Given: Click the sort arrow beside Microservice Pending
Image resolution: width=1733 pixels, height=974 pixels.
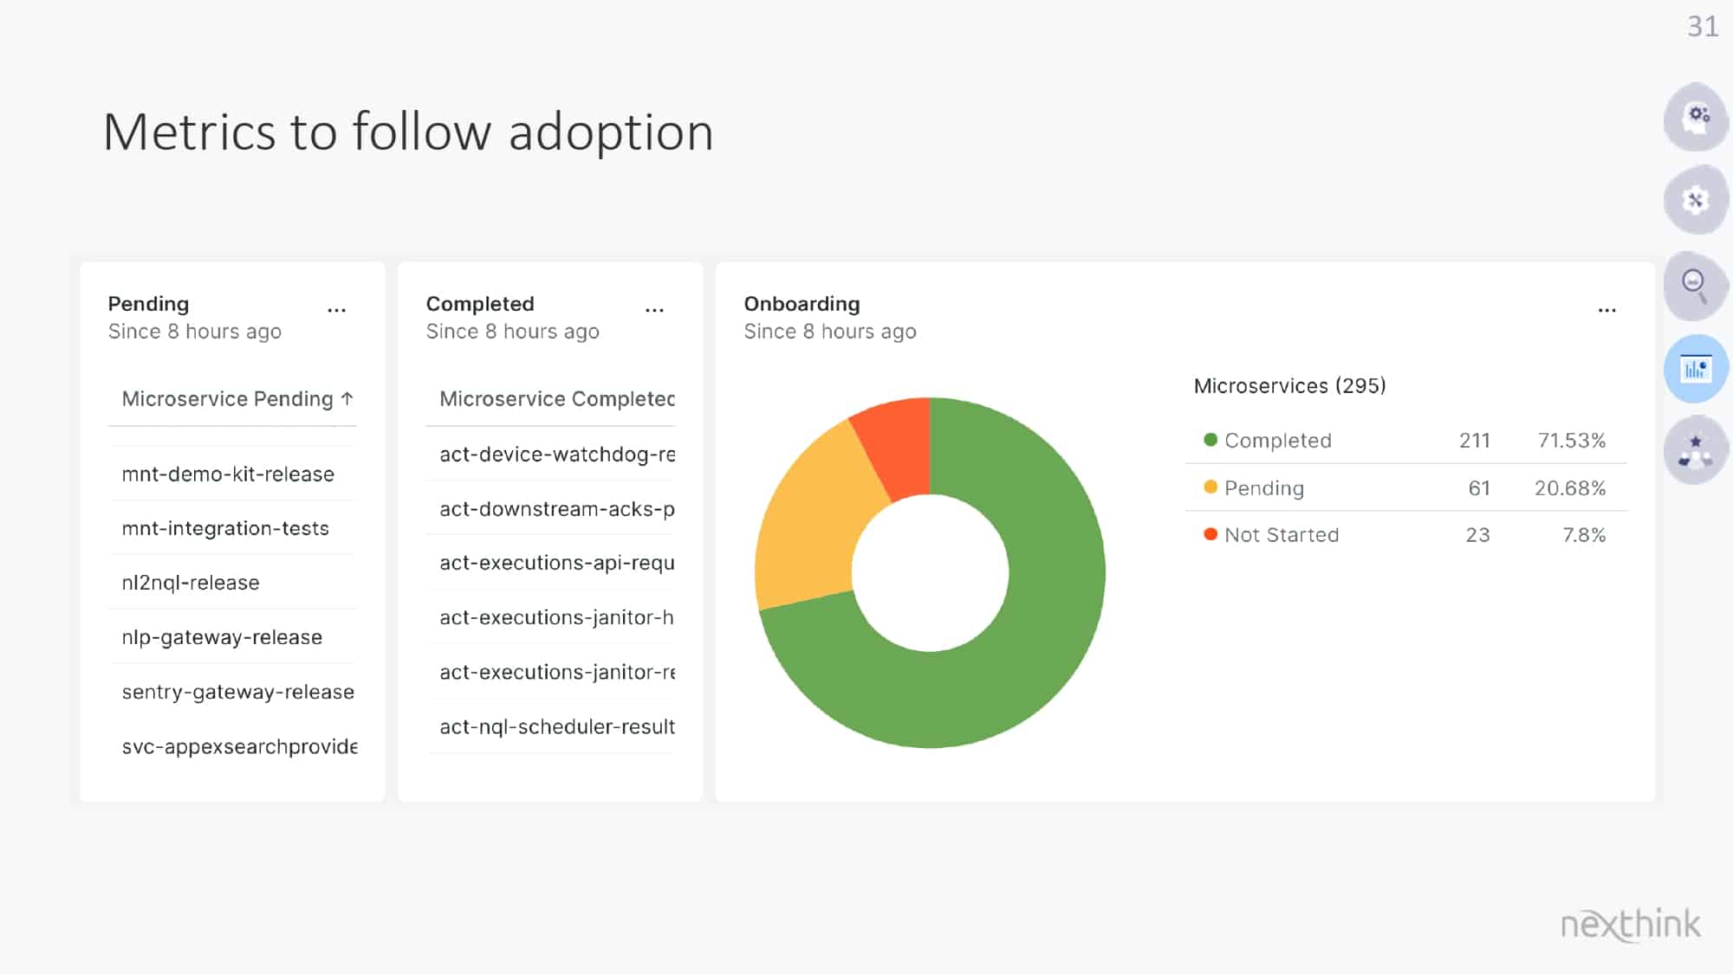Looking at the screenshot, I should click(347, 398).
